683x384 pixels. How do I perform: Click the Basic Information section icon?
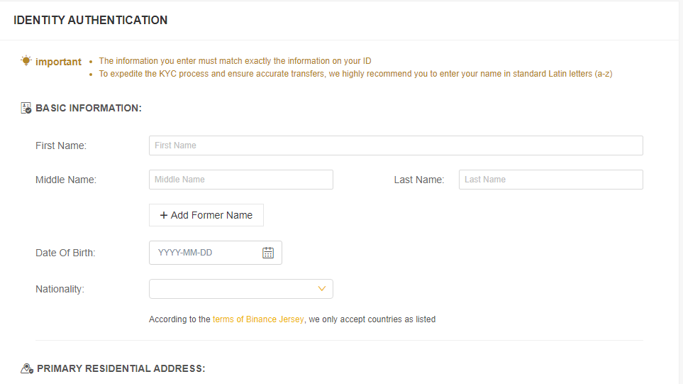(26, 108)
